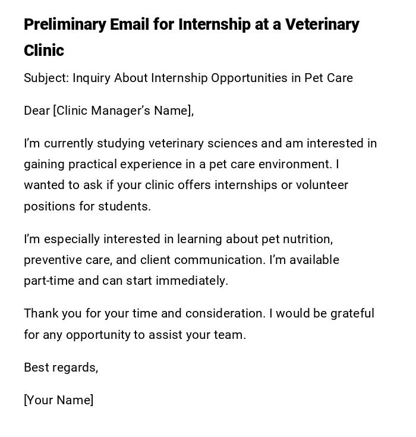This screenshot has width=416, height=437.
Task: Click the '[Your Name]' placeholder
Action: 58,400
